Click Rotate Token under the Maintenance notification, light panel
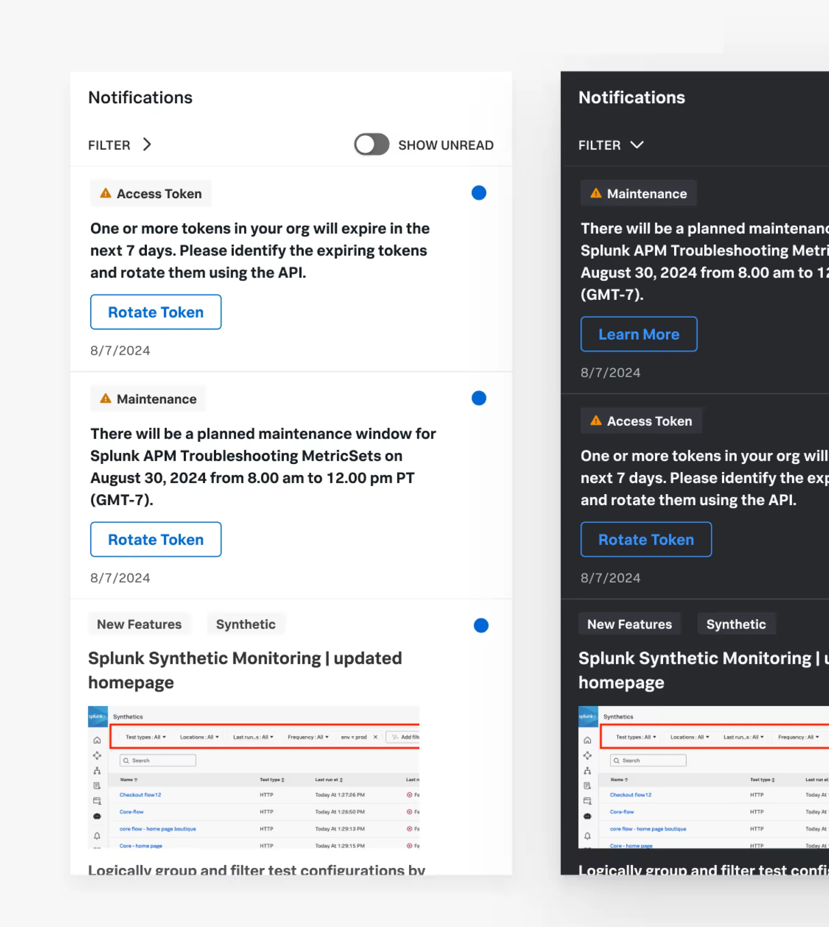This screenshot has width=829, height=927. coord(156,539)
